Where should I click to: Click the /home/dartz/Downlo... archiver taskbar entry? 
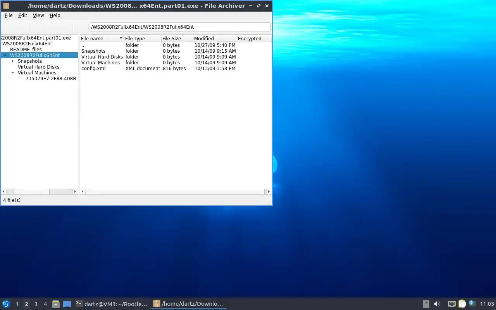[x=189, y=304]
